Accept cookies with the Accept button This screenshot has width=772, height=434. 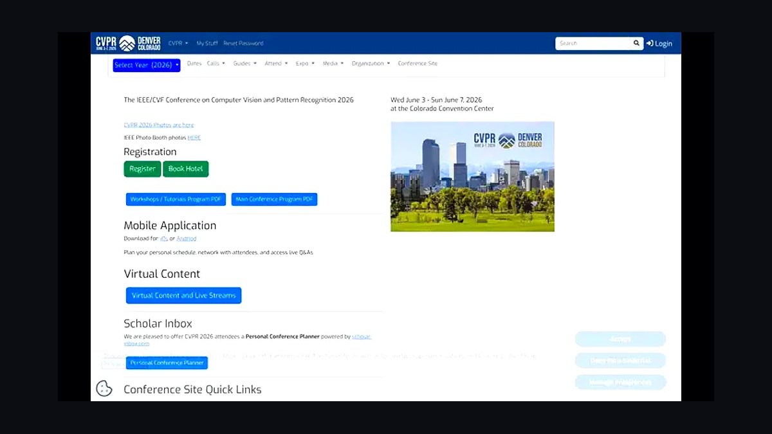[620, 339]
